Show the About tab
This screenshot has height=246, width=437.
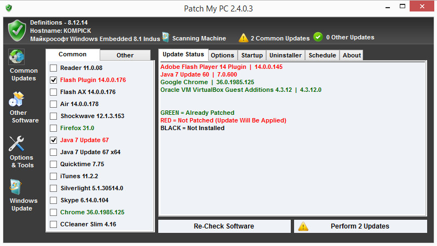click(x=352, y=55)
